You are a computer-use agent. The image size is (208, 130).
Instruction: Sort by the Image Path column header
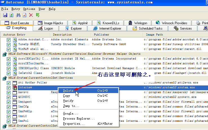click(x=176, y=35)
